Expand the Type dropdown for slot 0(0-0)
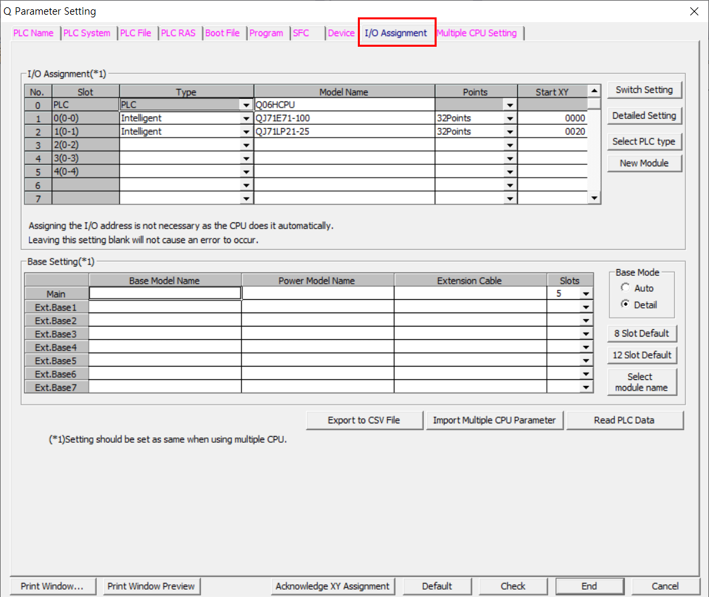The height and width of the screenshot is (597, 709). 246,118
